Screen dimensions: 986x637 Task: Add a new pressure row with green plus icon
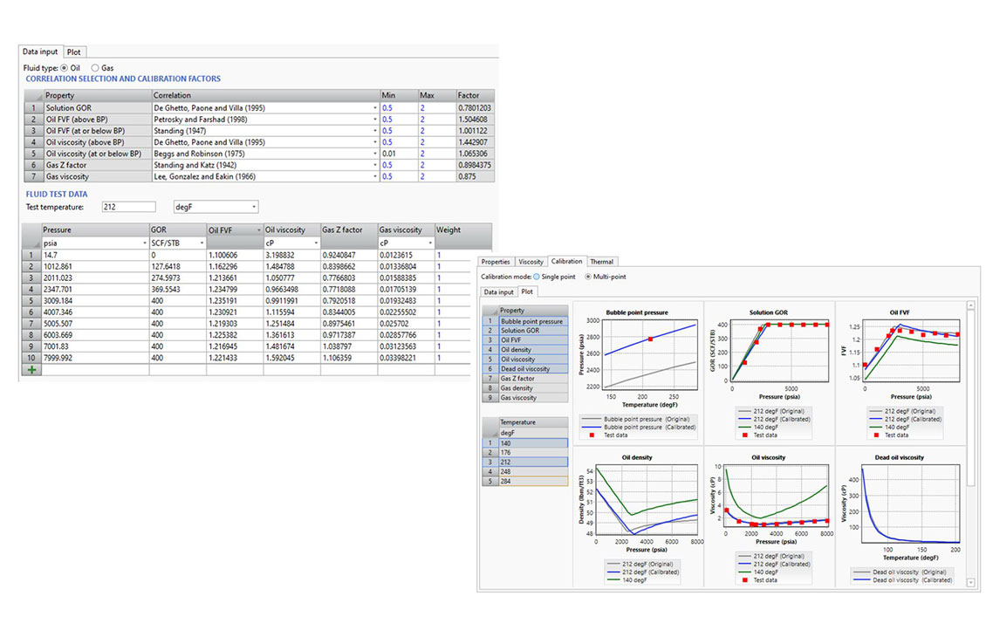31,369
